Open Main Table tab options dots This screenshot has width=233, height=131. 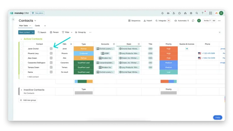(x=30, y=26)
